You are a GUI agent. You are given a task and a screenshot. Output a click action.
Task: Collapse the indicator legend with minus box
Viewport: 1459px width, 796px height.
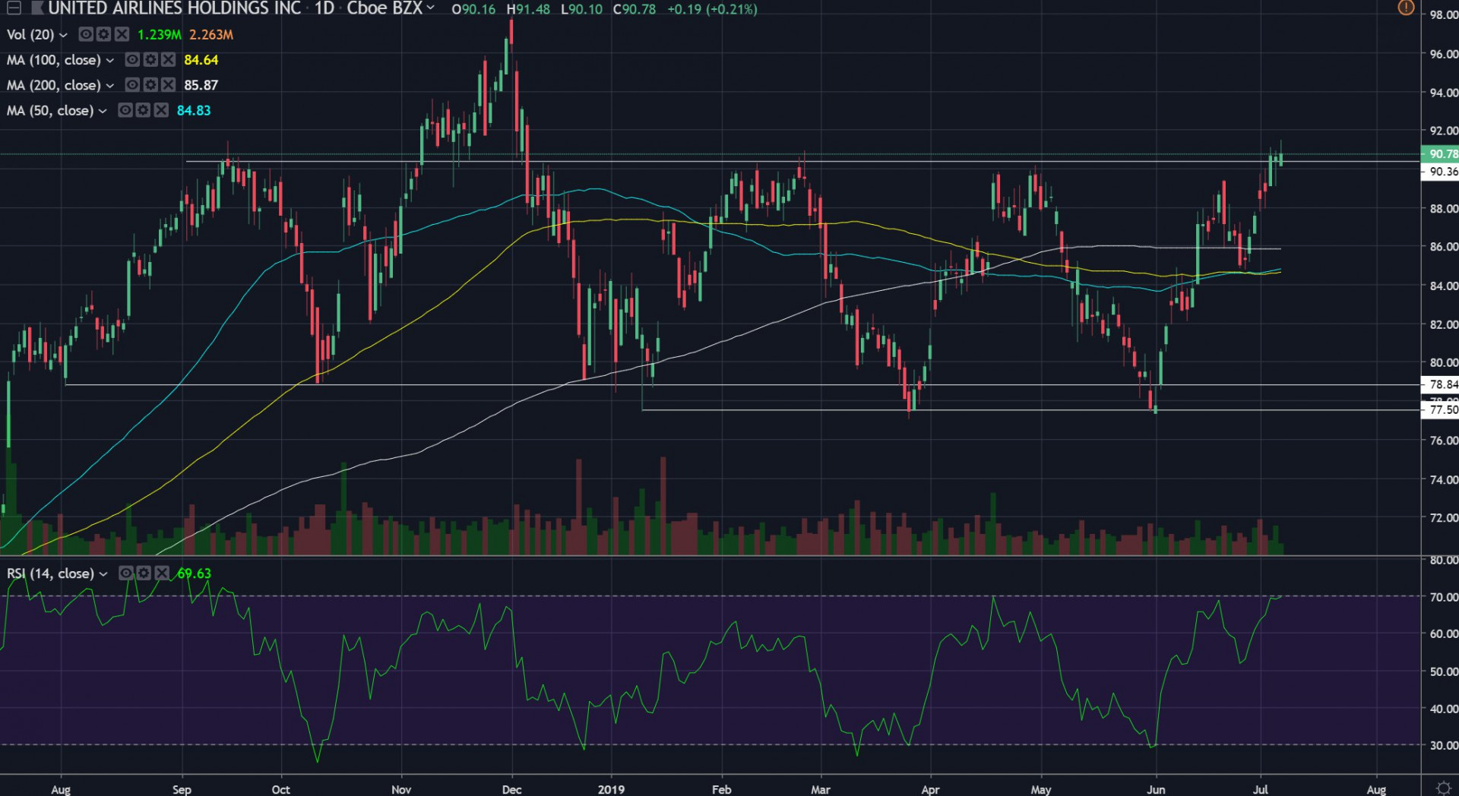(x=14, y=8)
